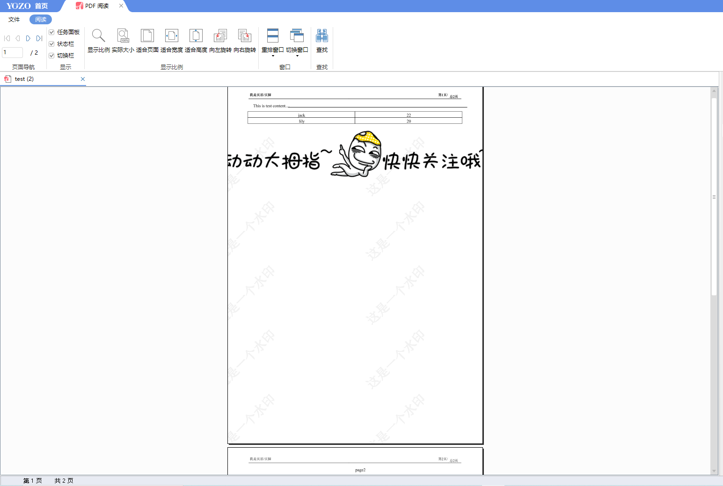The height and width of the screenshot is (486, 723).
Task: Toggle the 状态栏 checkbox
Action: tap(51, 44)
